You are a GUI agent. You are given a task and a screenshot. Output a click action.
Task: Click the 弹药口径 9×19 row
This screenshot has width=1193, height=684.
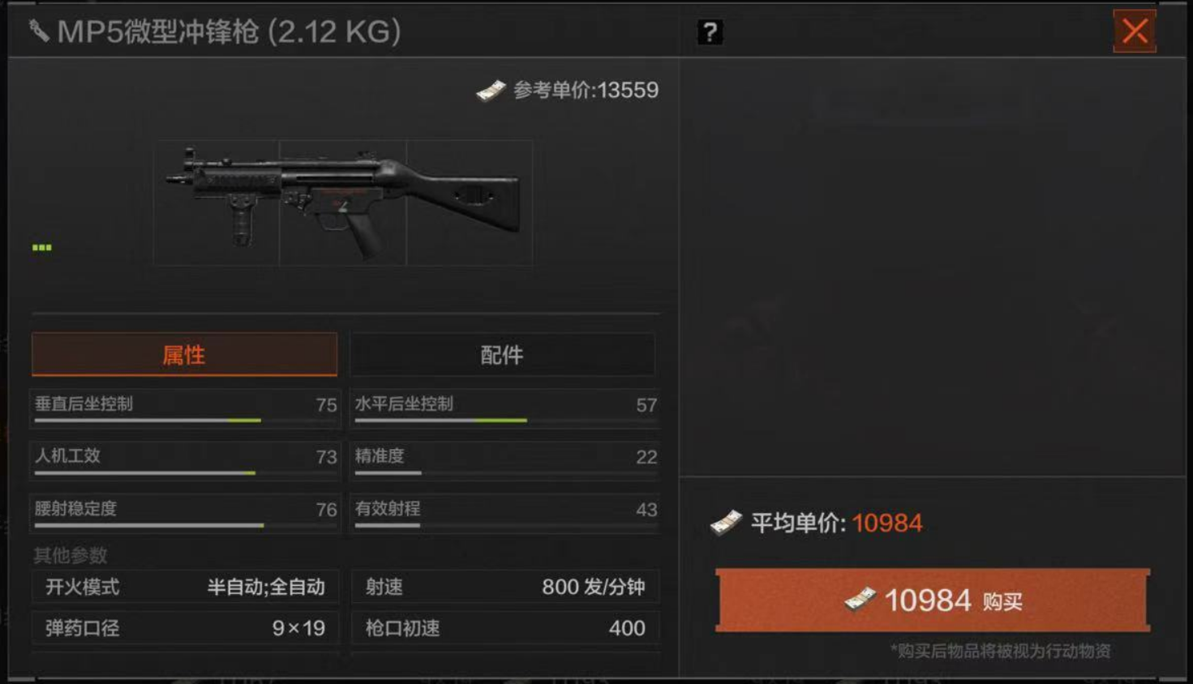[x=185, y=628]
